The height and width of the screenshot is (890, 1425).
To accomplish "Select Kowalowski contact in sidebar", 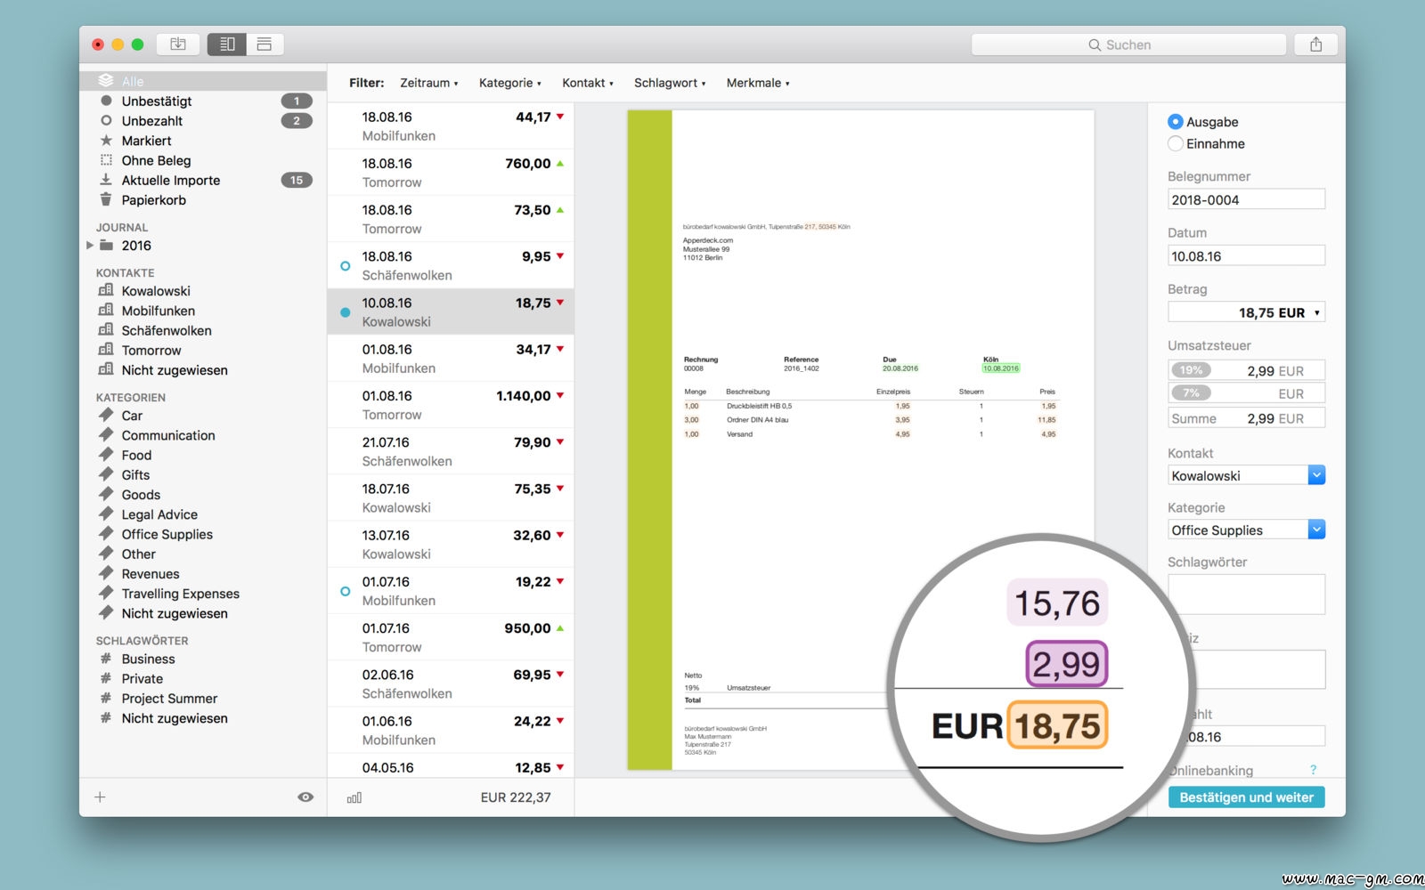I will click(204, 291).
